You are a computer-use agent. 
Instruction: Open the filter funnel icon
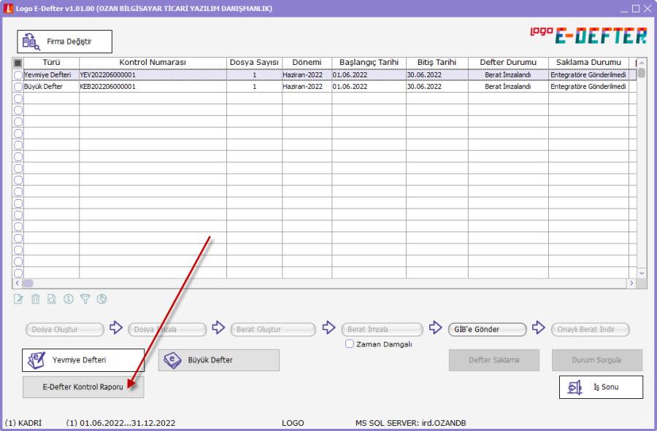[85, 298]
